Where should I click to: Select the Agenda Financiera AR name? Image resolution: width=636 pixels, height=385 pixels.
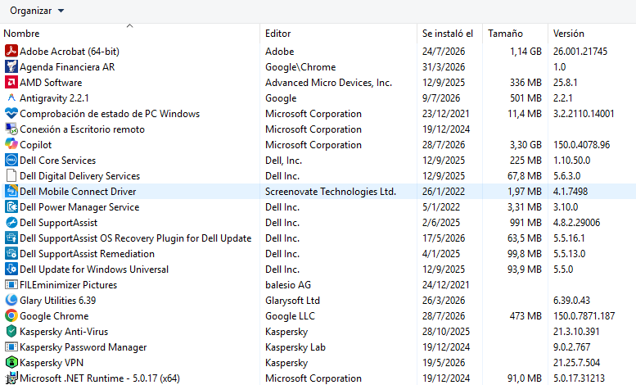pos(67,67)
